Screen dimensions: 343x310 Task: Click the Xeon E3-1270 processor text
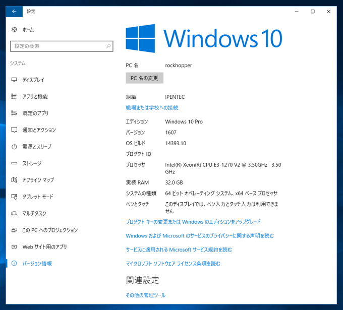(223, 168)
